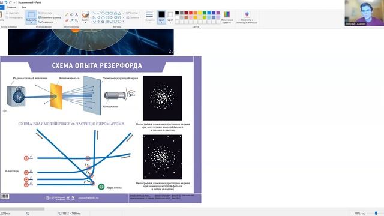Click Edit with Paint 3D button
The image size is (384, 216).
pyautogui.click(x=247, y=17)
